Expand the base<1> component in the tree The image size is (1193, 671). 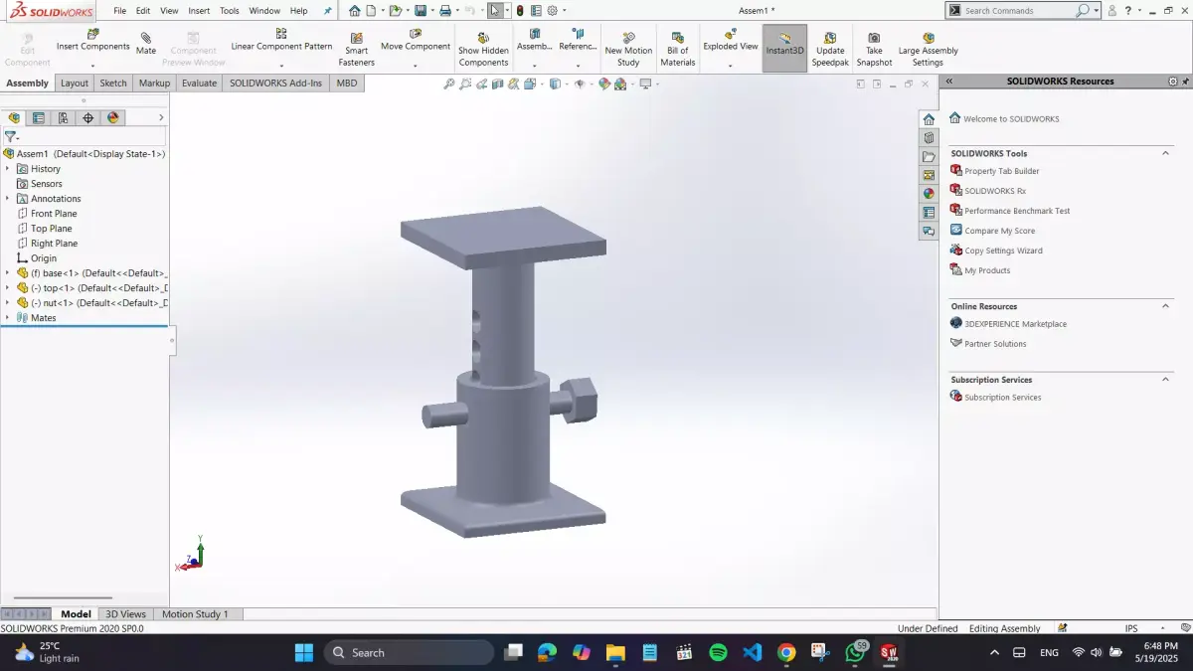[8, 272]
